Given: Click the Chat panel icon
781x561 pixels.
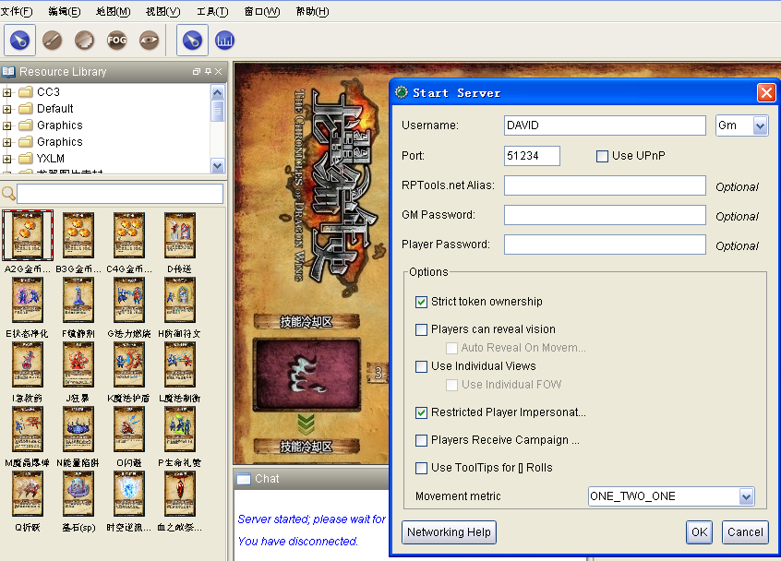Looking at the screenshot, I should coord(244,479).
